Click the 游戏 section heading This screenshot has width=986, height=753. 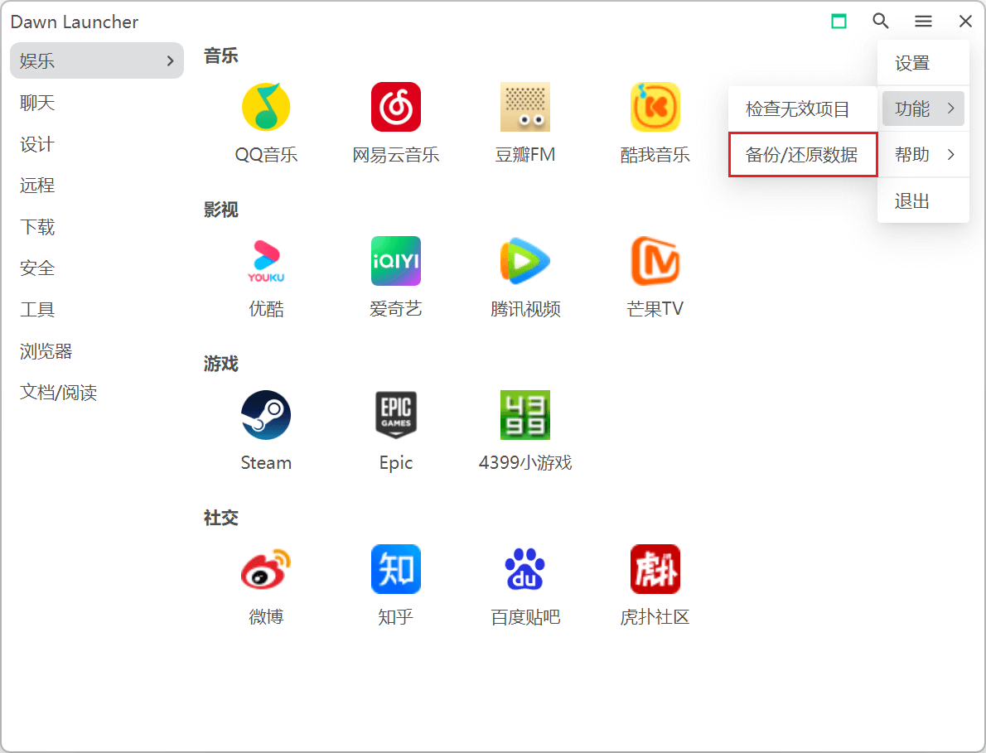(220, 364)
